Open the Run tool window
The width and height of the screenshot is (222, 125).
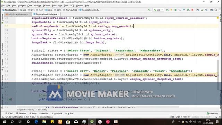point(69,114)
